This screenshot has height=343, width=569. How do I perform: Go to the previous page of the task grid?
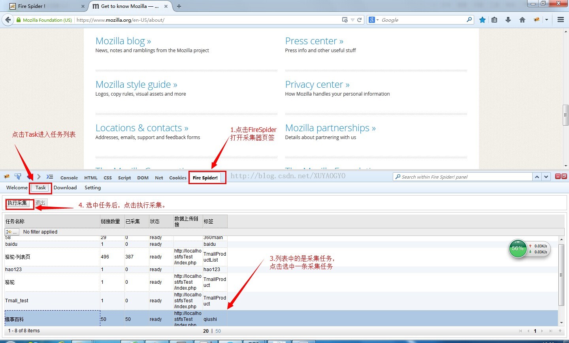click(x=528, y=331)
